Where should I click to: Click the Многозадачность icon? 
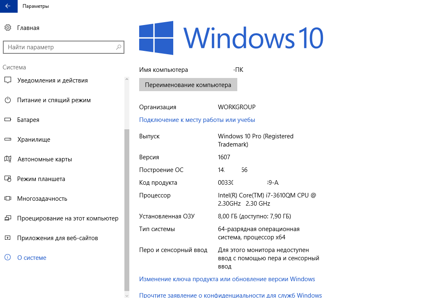point(7,199)
